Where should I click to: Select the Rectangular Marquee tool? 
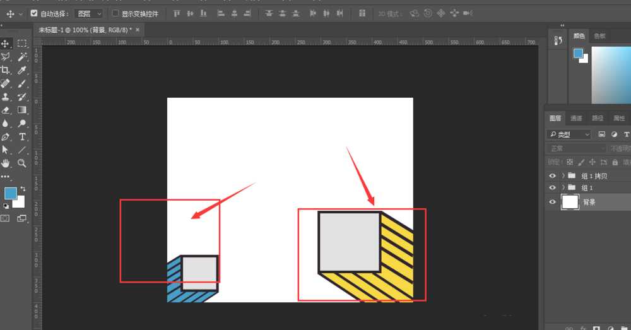[22, 44]
